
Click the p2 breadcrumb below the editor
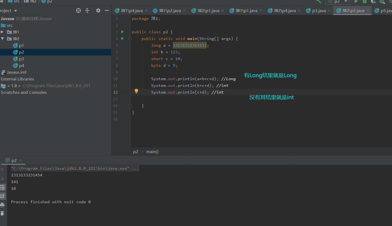click(x=136, y=152)
